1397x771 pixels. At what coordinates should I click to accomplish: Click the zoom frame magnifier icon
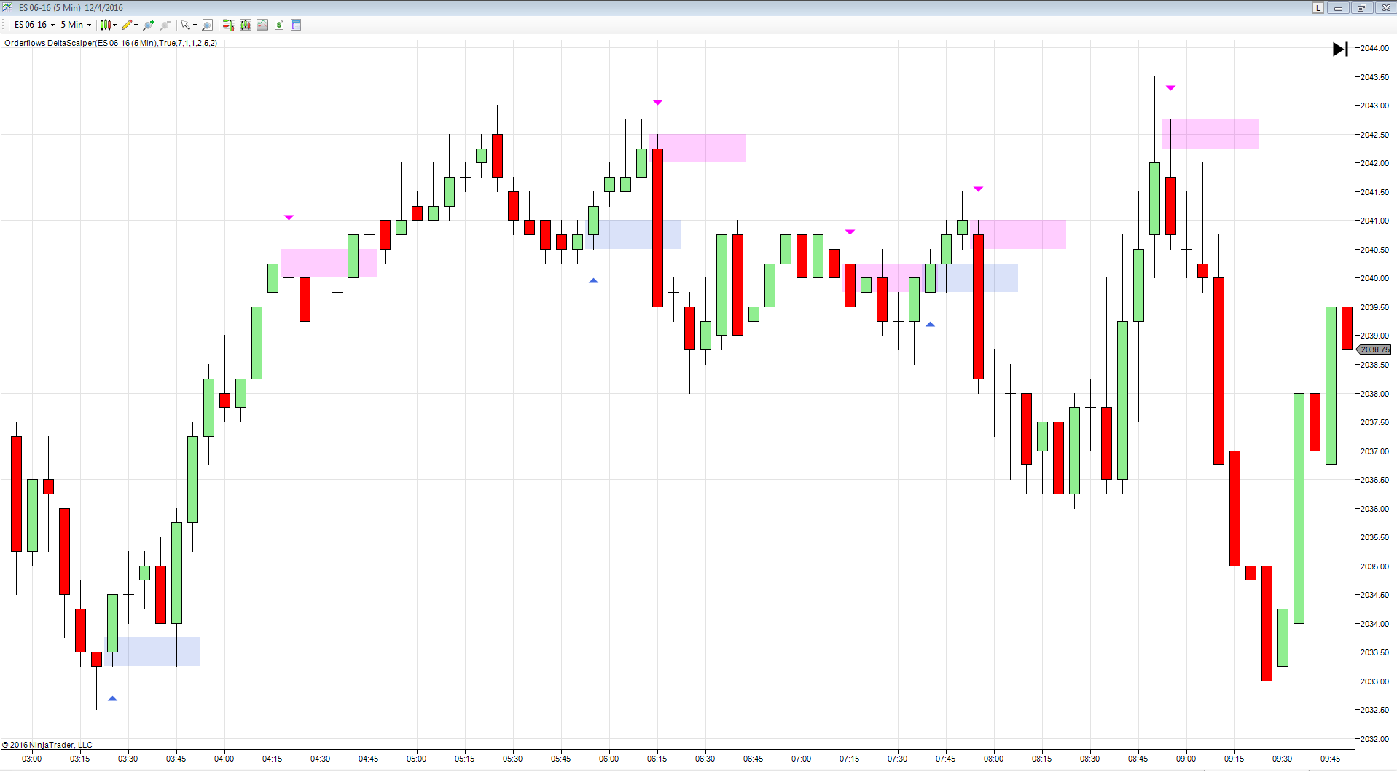point(207,25)
